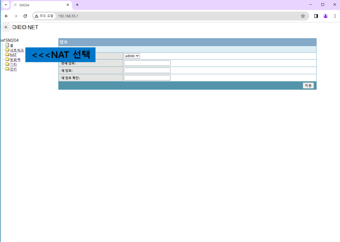This screenshot has width=340, height=242.
Task: Click the 방화벽 folder icon
Action: click(x=7, y=60)
